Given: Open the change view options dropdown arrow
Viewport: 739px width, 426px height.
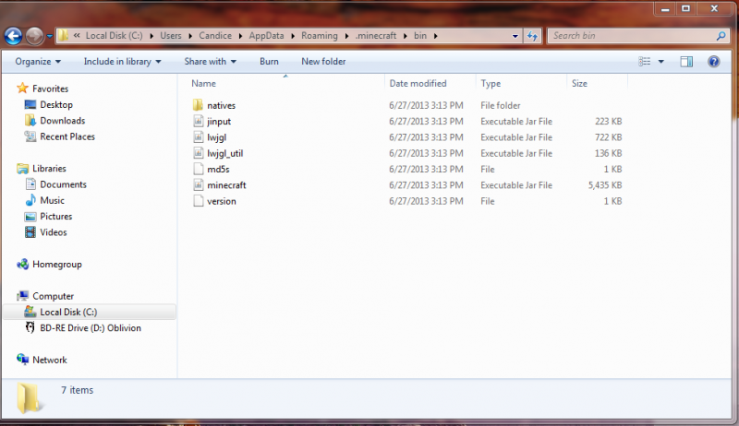Looking at the screenshot, I should (660, 62).
